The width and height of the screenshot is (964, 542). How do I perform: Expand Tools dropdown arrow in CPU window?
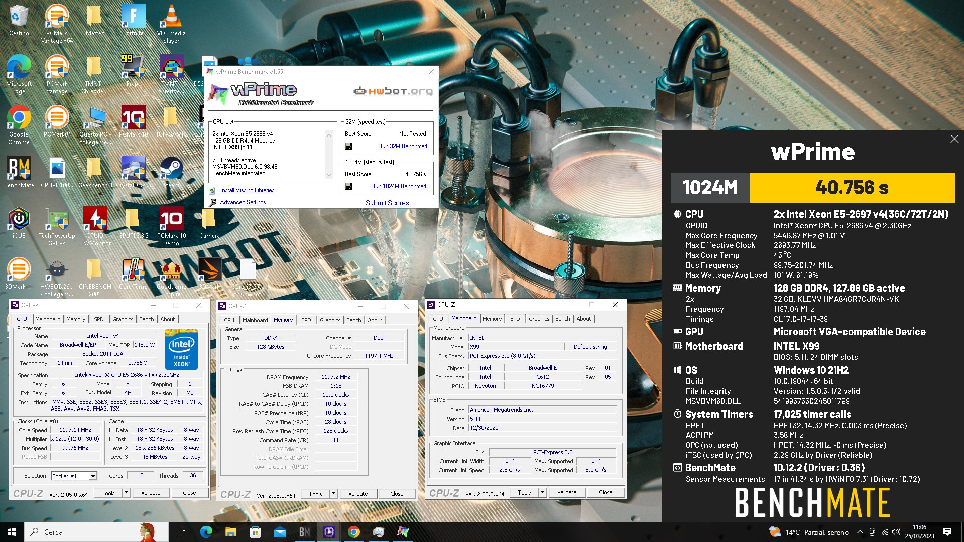[127, 493]
